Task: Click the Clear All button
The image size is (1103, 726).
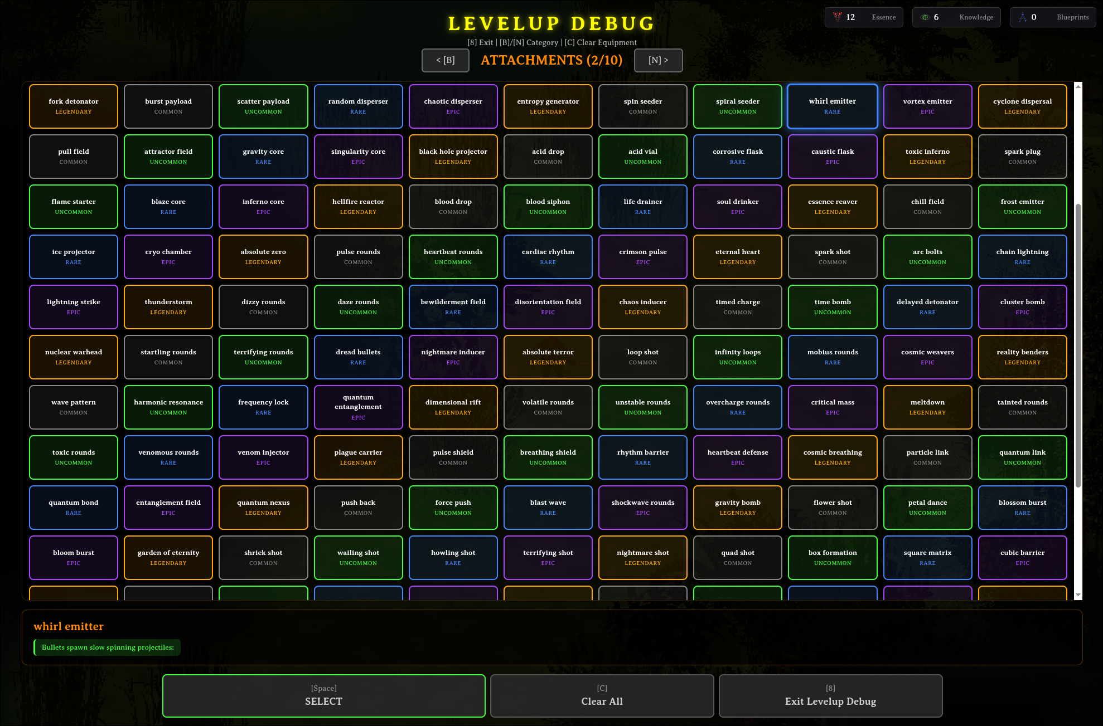Action: tap(602, 696)
